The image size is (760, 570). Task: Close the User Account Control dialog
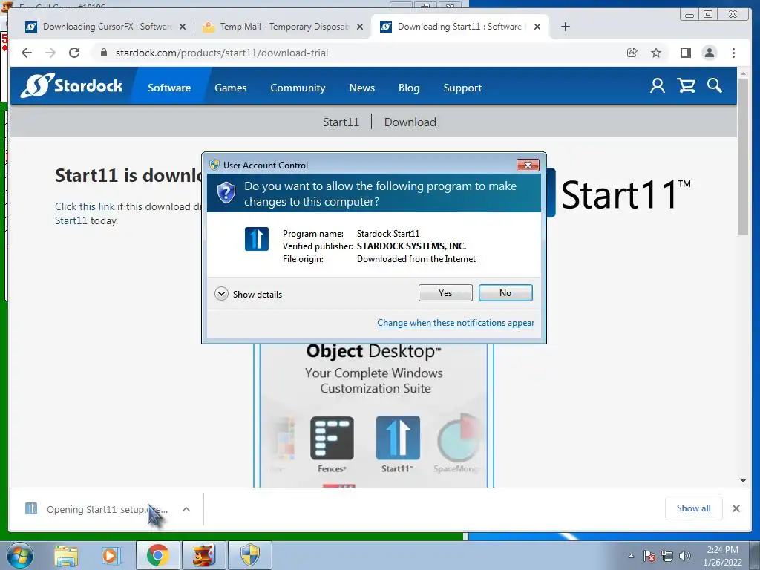click(x=528, y=166)
